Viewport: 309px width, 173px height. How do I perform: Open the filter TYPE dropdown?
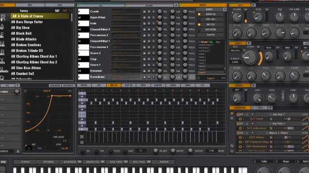click(x=235, y=50)
